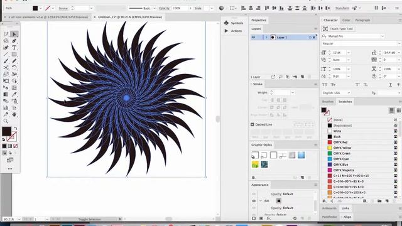Viewport: 402px width, 226px height.
Task: Switch to the Color tab
Action: (346, 20)
